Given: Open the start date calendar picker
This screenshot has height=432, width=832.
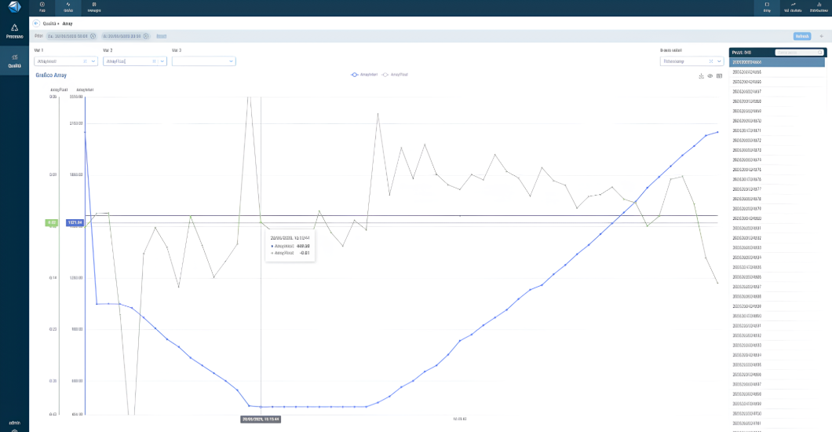Looking at the screenshot, I should pyautogui.click(x=93, y=36).
